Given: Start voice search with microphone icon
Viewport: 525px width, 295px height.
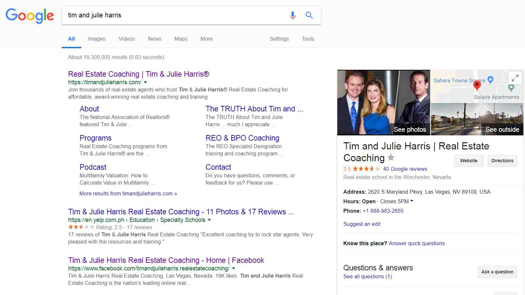Looking at the screenshot, I should click(x=292, y=15).
